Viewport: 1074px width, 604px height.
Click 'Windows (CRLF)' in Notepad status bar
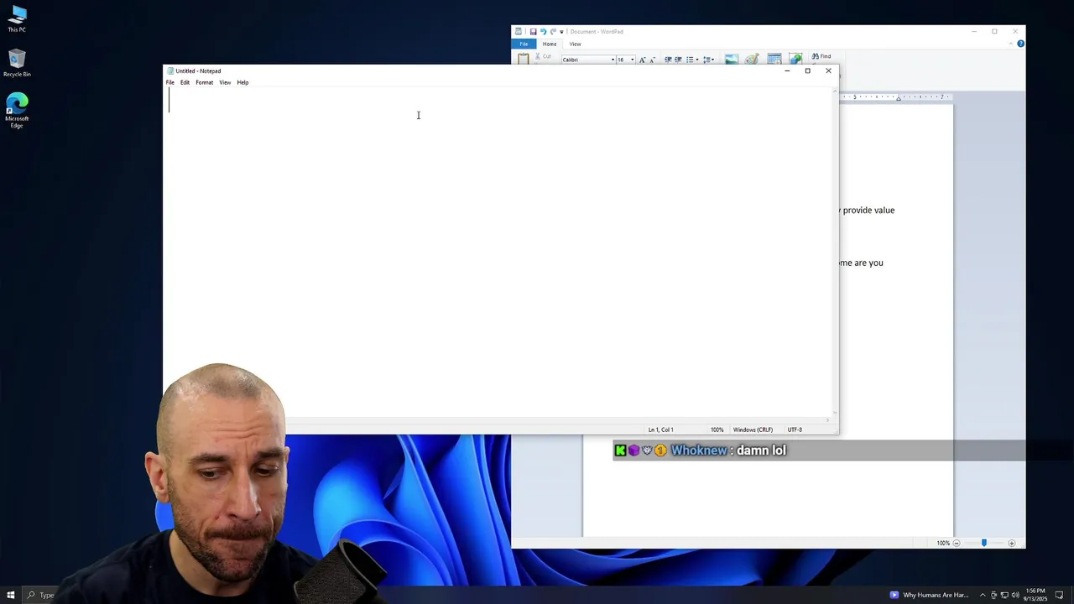click(x=753, y=430)
